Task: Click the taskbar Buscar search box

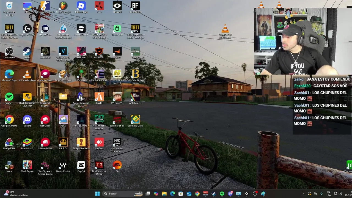Action: coord(123,194)
